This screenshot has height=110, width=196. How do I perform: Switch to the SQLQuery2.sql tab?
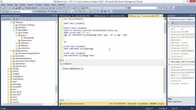click(x=109, y=16)
